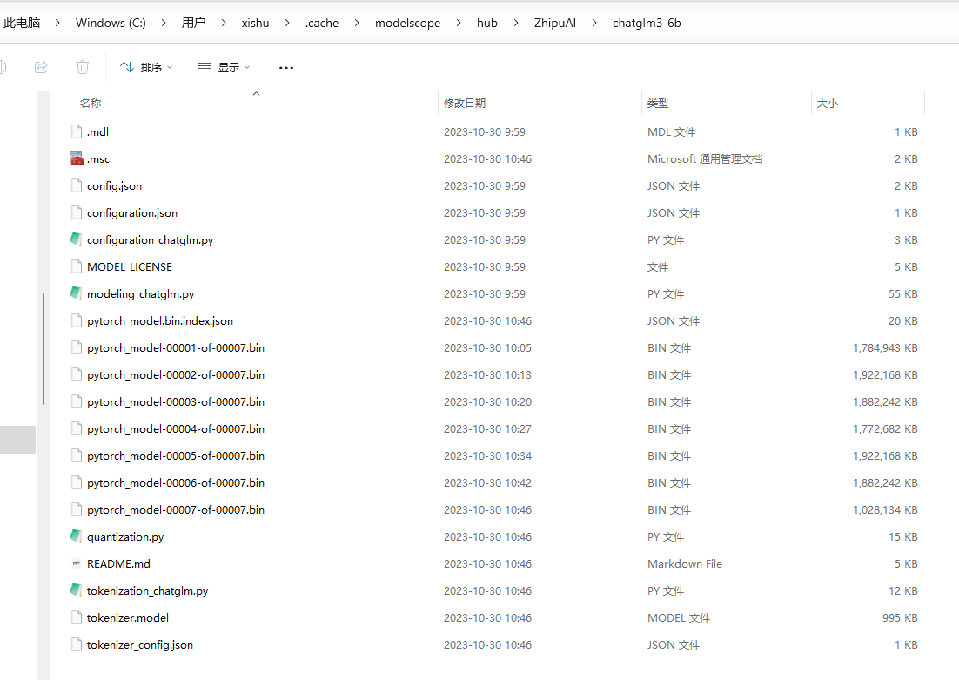Click the 1,028,134 KB size value
The image size is (959, 680).
tap(885, 510)
